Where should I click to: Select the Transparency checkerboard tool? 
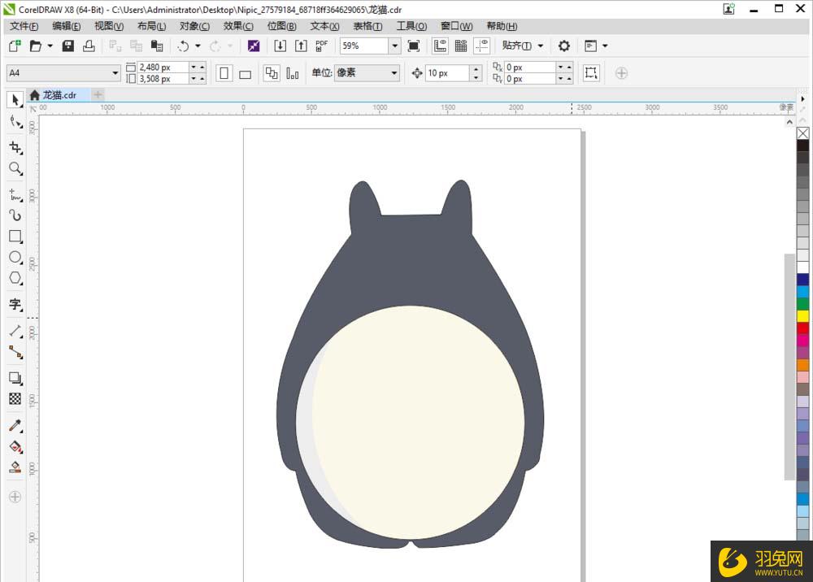(x=15, y=398)
